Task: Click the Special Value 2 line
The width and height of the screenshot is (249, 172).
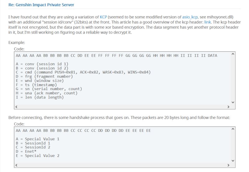Action: tap(37, 156)
